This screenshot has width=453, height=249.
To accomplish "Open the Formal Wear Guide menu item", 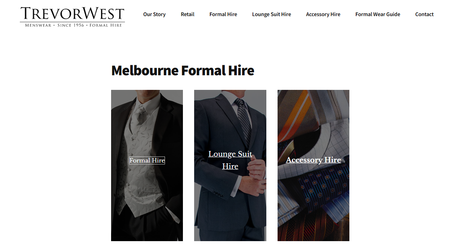I will point(378,14).
